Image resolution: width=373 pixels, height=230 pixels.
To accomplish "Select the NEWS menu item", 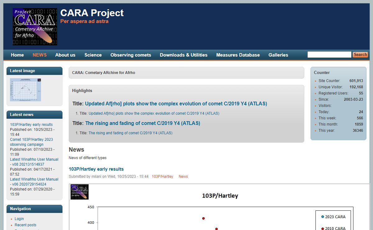I will pos(39,55).
